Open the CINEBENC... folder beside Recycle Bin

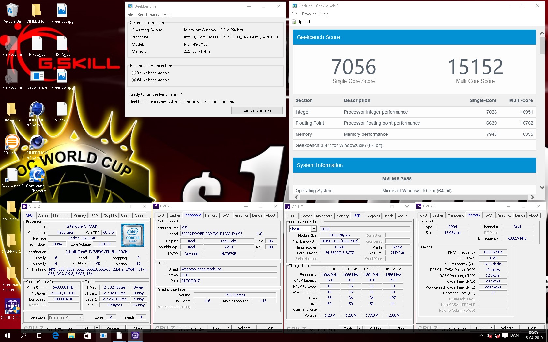point(37,13)
